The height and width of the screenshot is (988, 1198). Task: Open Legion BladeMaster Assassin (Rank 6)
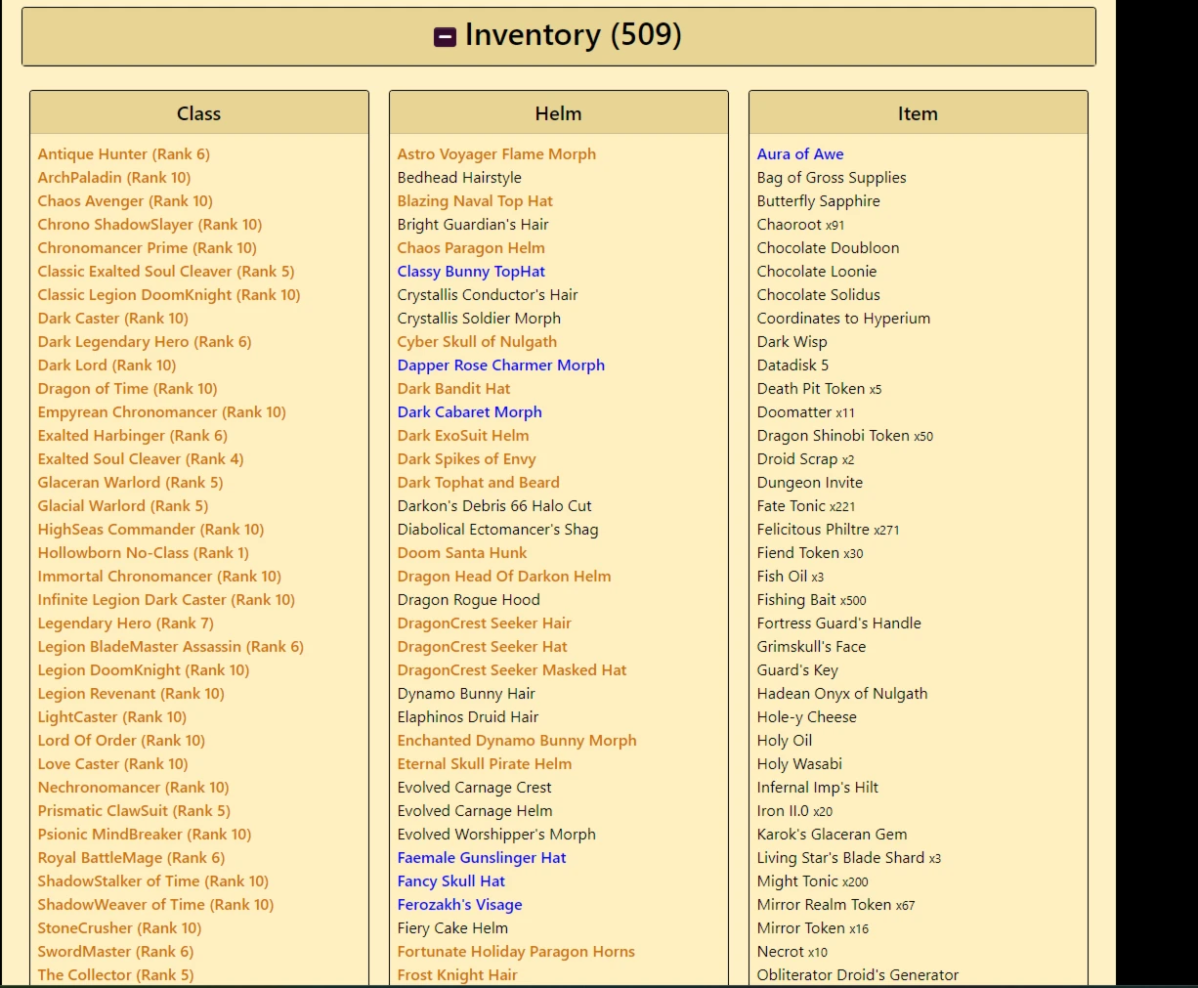point(171,647)
